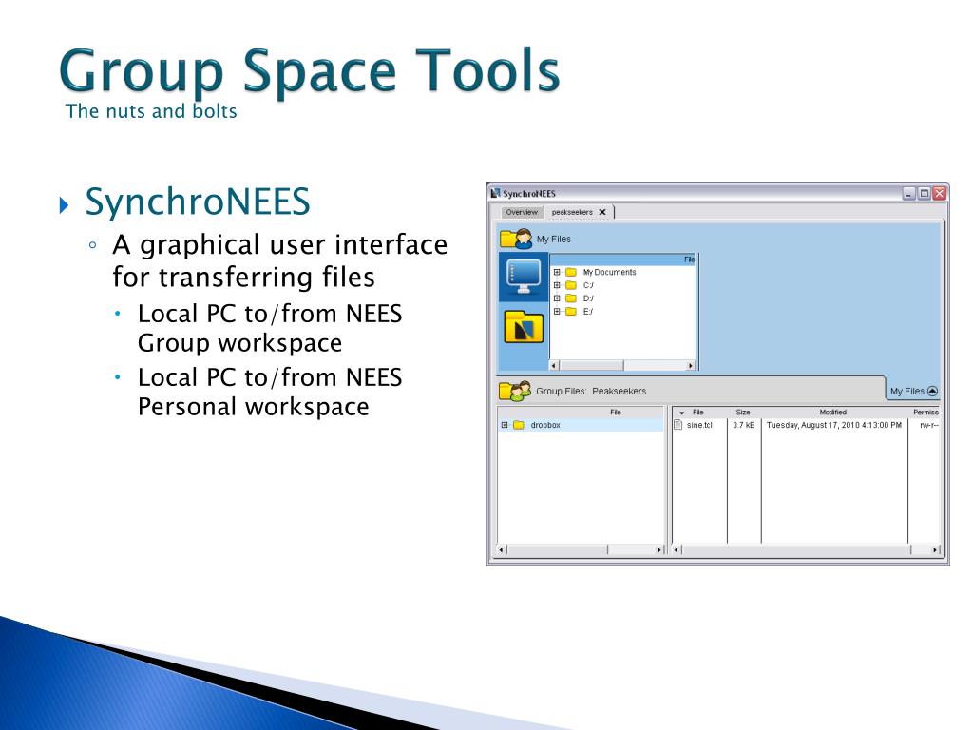Viewport: 973px width, 730px height.
Task: Click the SynchroNEES title bar app icon
Action: click(495, 193)
